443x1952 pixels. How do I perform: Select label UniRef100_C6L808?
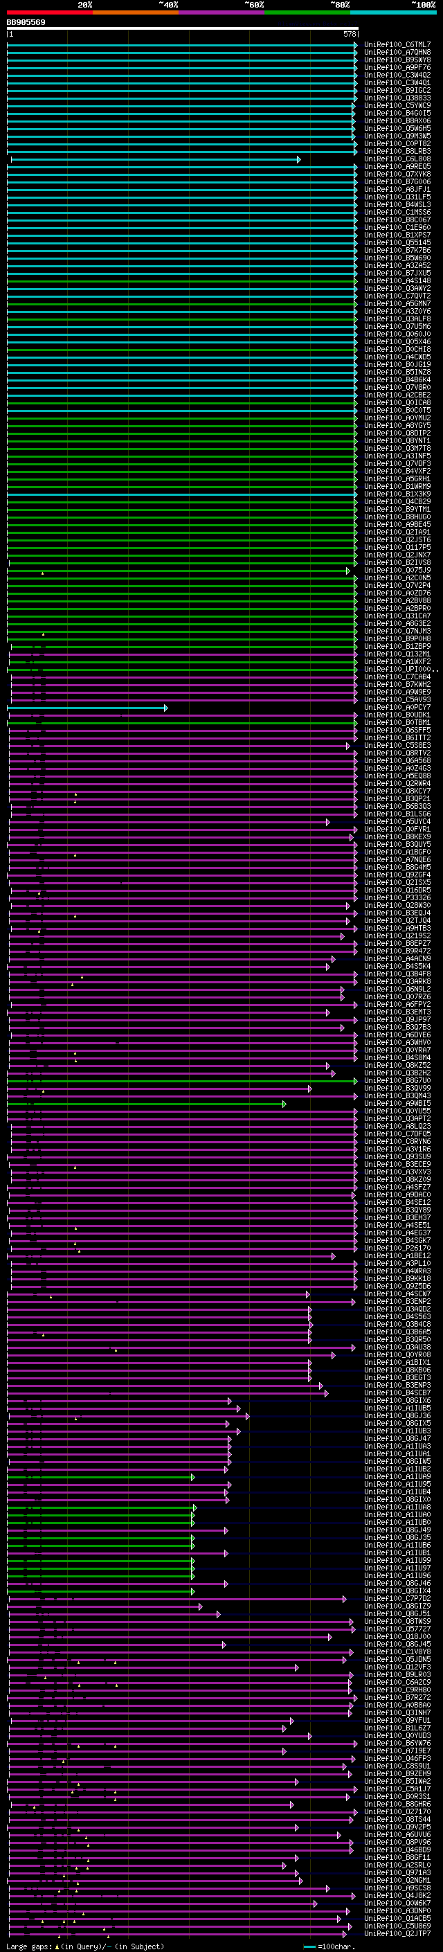point(397,159)
